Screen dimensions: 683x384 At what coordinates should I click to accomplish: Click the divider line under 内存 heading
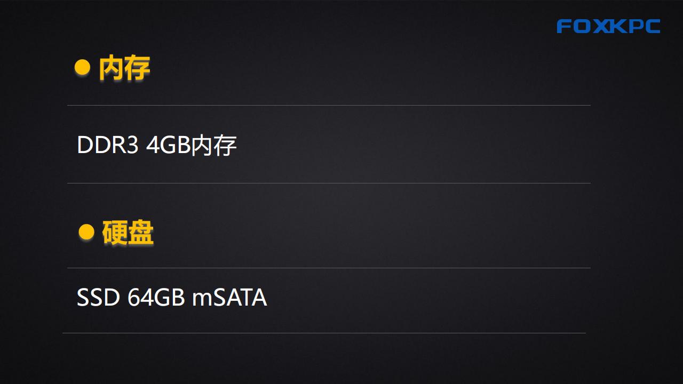coord(329,105)
